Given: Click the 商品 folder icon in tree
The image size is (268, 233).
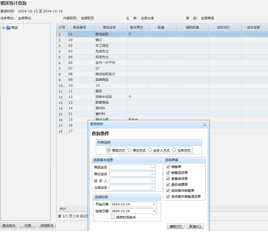Looking at the screenshot, I should (x=8, y=28).
